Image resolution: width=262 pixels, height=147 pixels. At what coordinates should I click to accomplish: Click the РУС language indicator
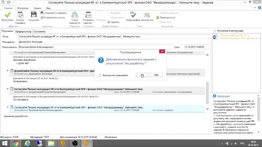(242, 143)
